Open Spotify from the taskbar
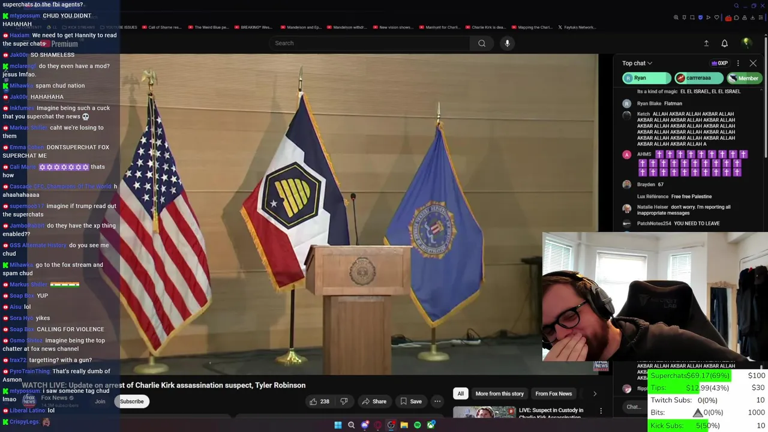Screen dimensions: 768x432 pyautogui.click(x=417, y=425)
